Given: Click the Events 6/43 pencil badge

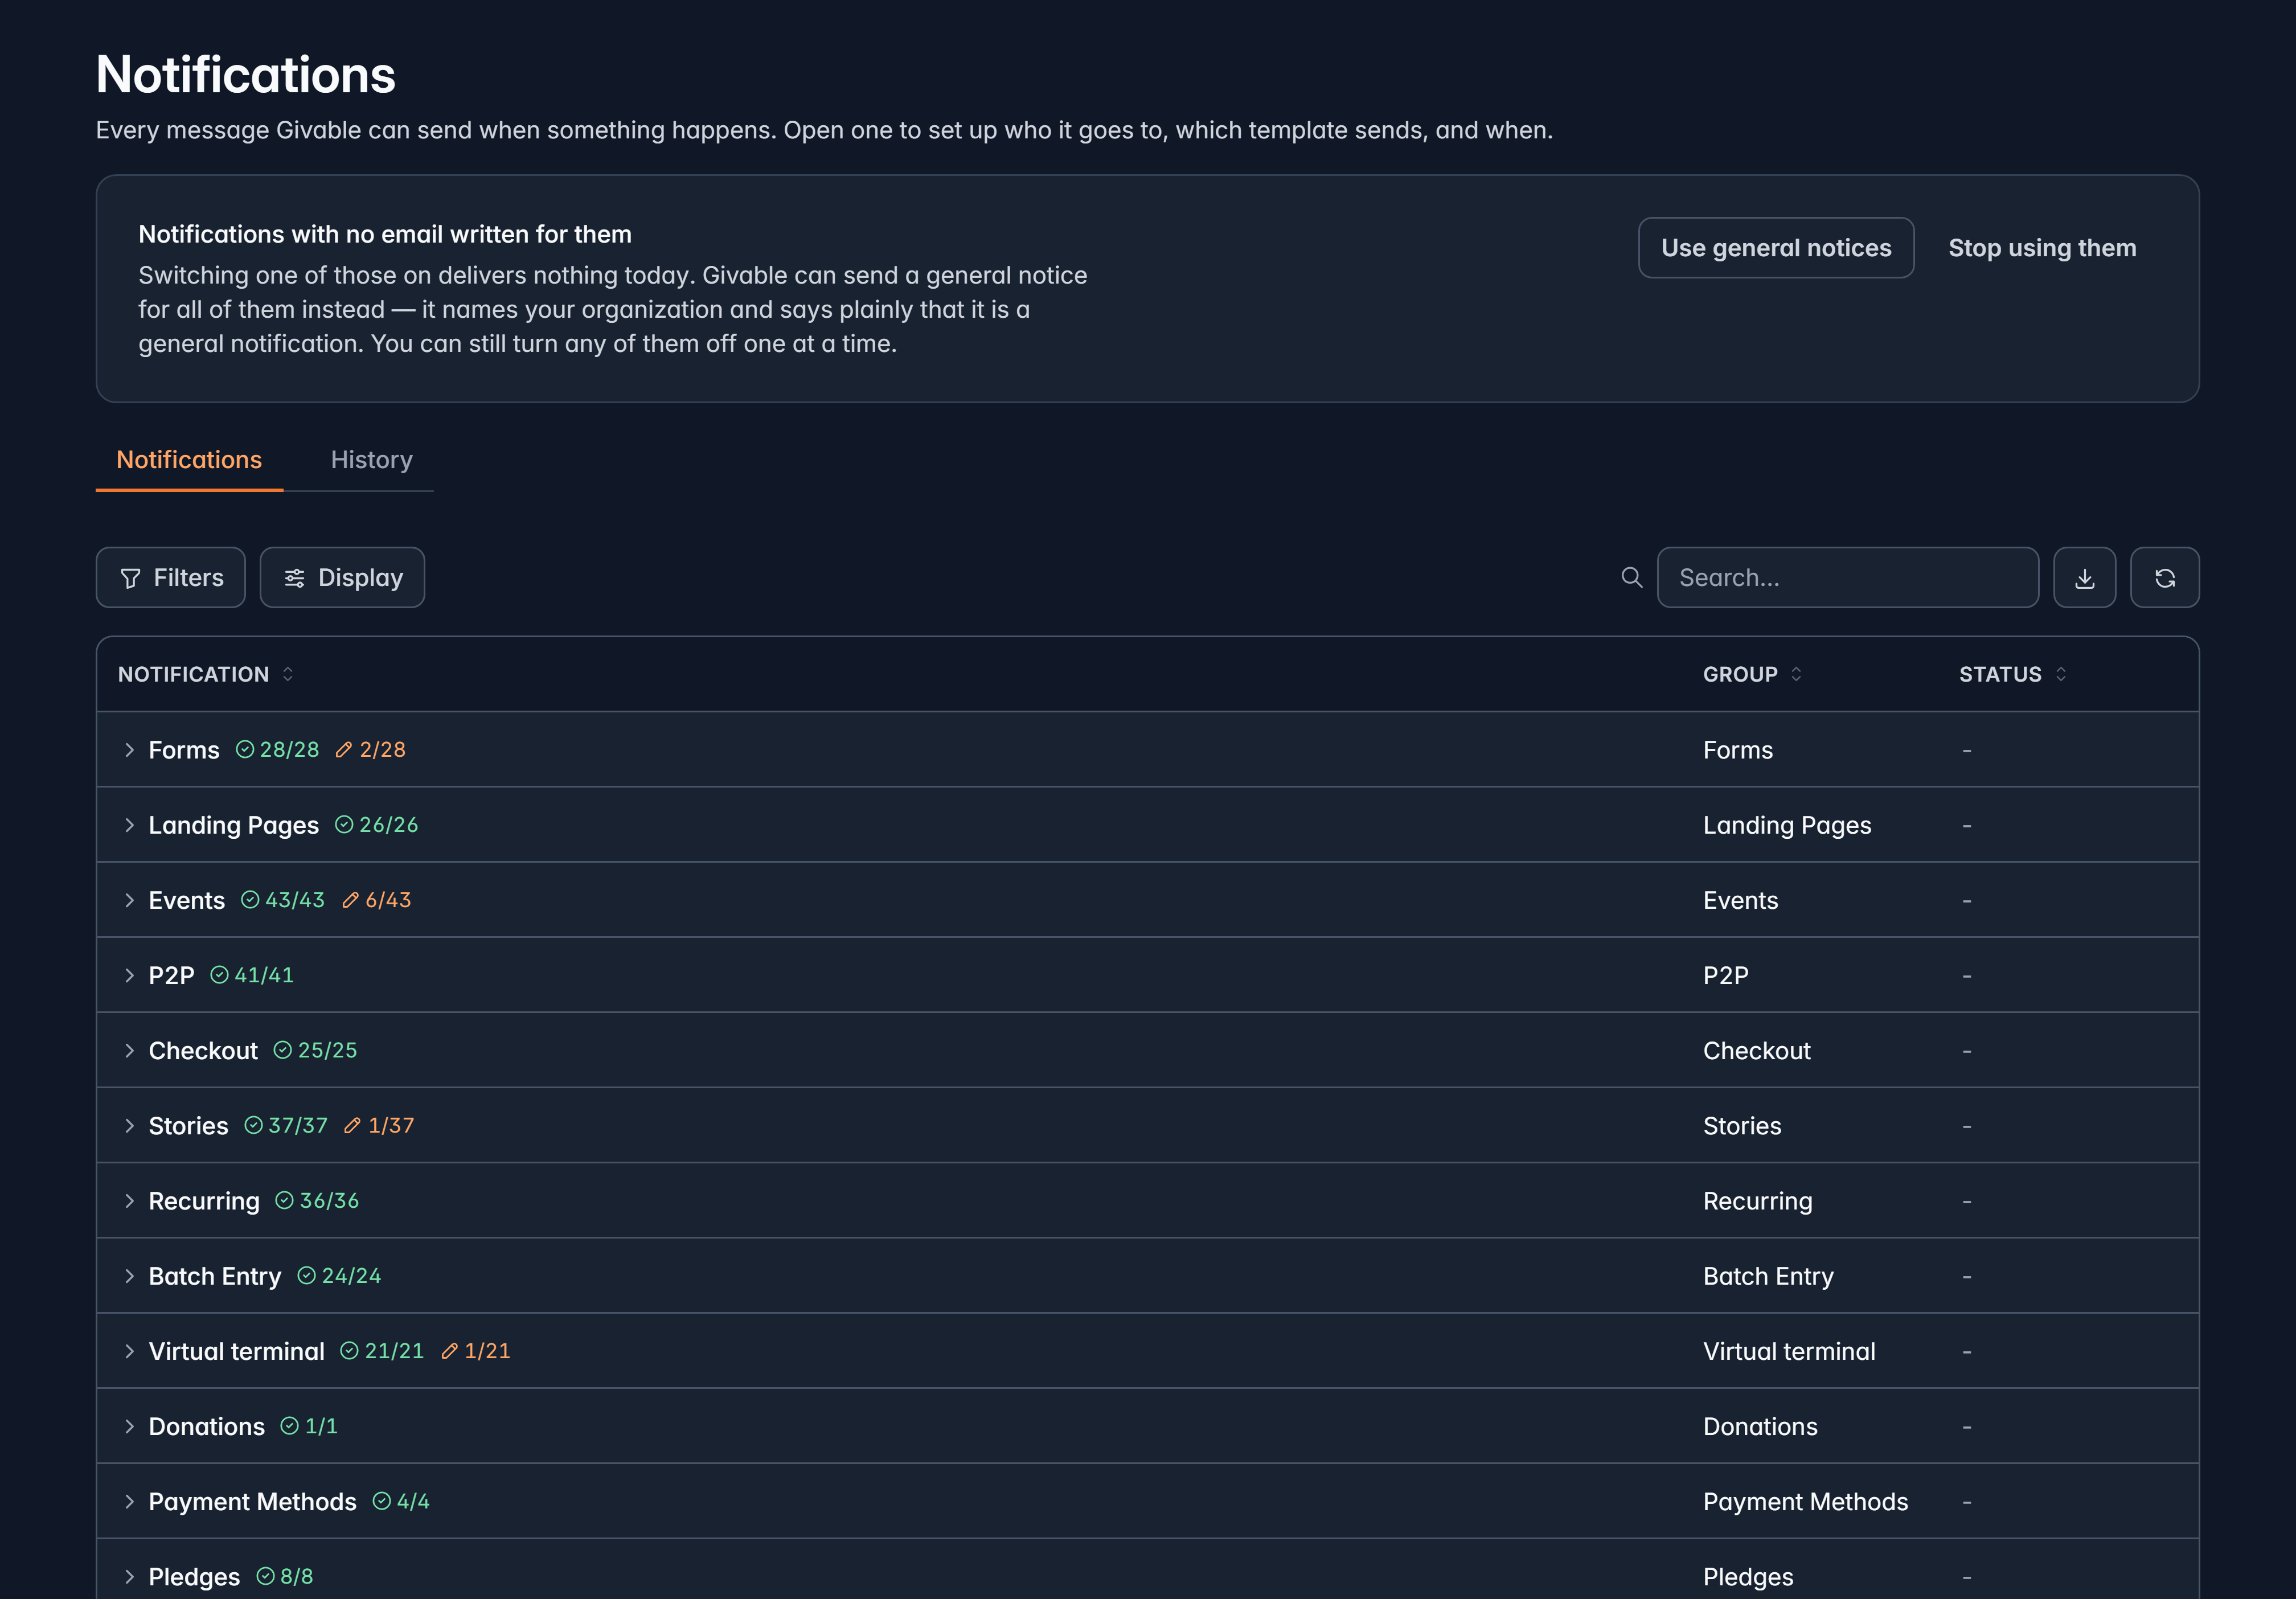Looking at the screenshot, I should (376, 899).
